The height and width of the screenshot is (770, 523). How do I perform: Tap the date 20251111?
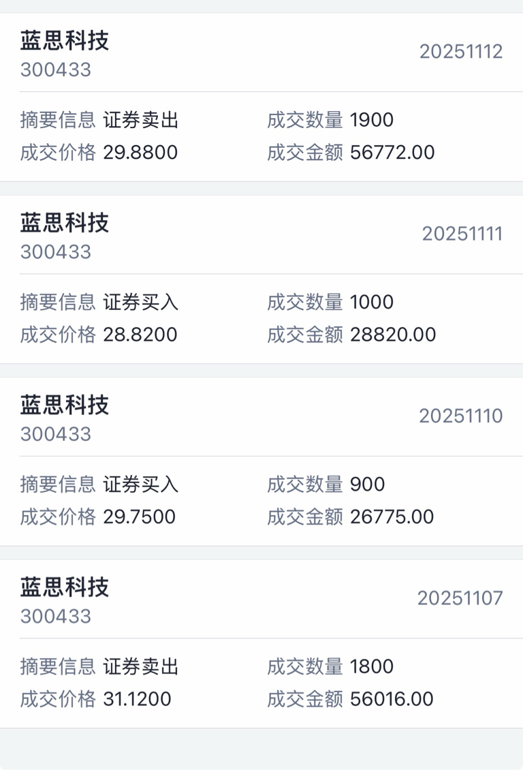tap(462, 234)
